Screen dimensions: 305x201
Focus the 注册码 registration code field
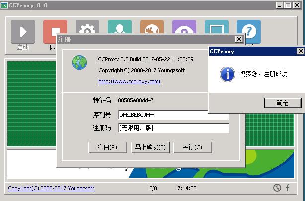coord(173,128)
